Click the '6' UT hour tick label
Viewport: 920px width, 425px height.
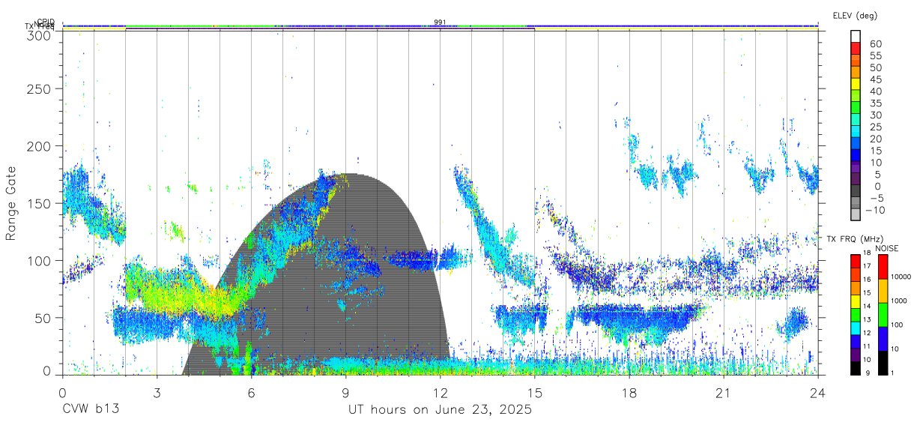[x=251, y=394]
